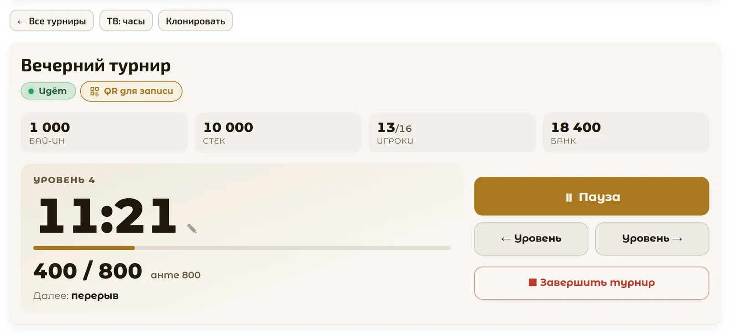Click the Идём status badge
730x334 pixels.
[x=48, y=91]
